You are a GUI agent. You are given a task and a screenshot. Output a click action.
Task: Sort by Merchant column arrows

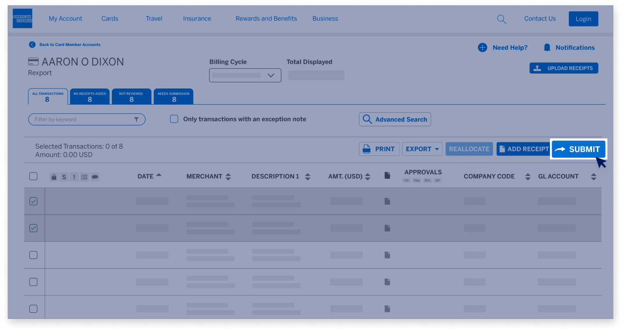[x=228, y=177]
